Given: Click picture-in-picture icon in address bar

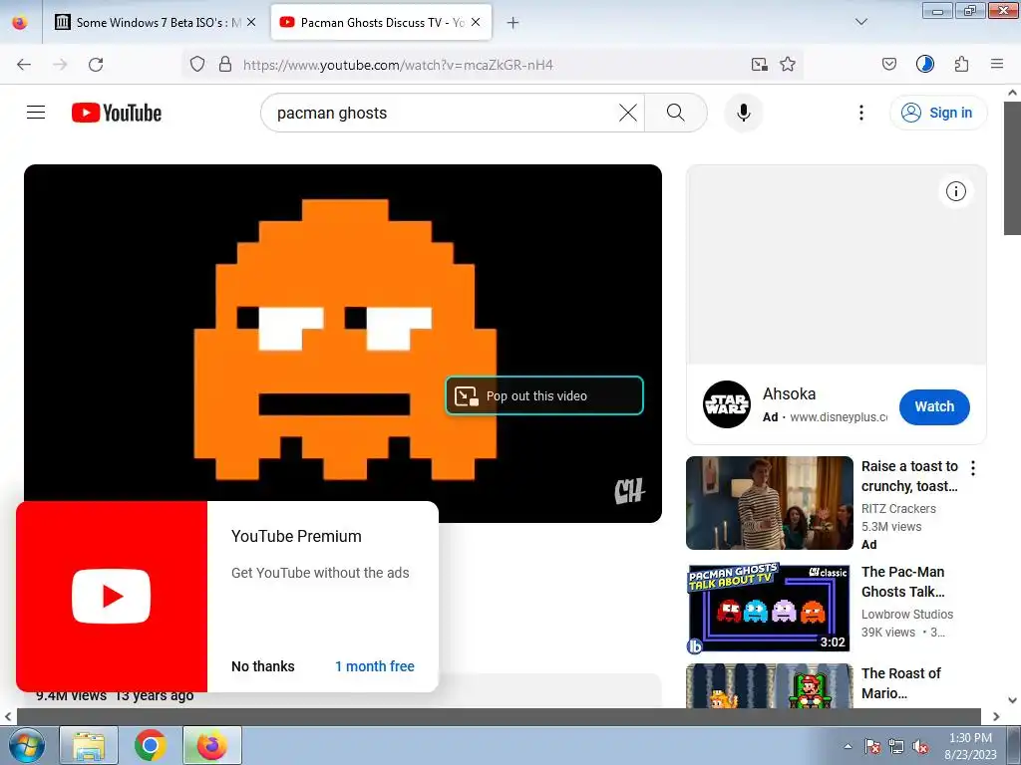Looking at the screenshot, I should tap(759, 65).
